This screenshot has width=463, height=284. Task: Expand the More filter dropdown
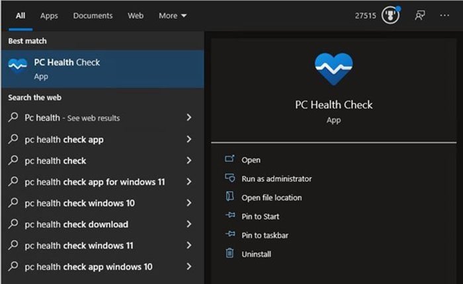tap(173, 16)
